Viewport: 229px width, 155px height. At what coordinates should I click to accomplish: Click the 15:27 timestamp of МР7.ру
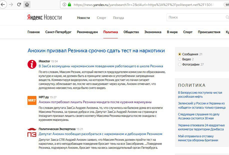tap(53, 97)
